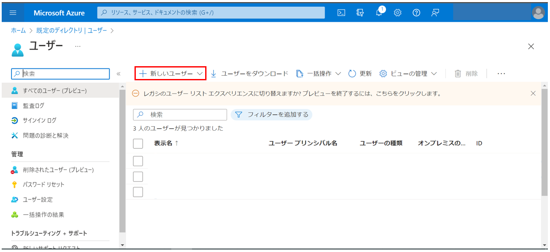The image size is (550, 252).
Task: Check the select-all users checkbox
Action: tap(137, 144)
